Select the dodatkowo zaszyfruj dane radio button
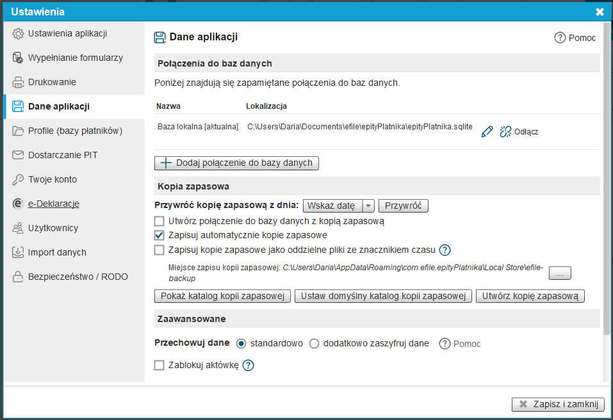The height and width of the screenshot is (420, 613). point(314,344)
